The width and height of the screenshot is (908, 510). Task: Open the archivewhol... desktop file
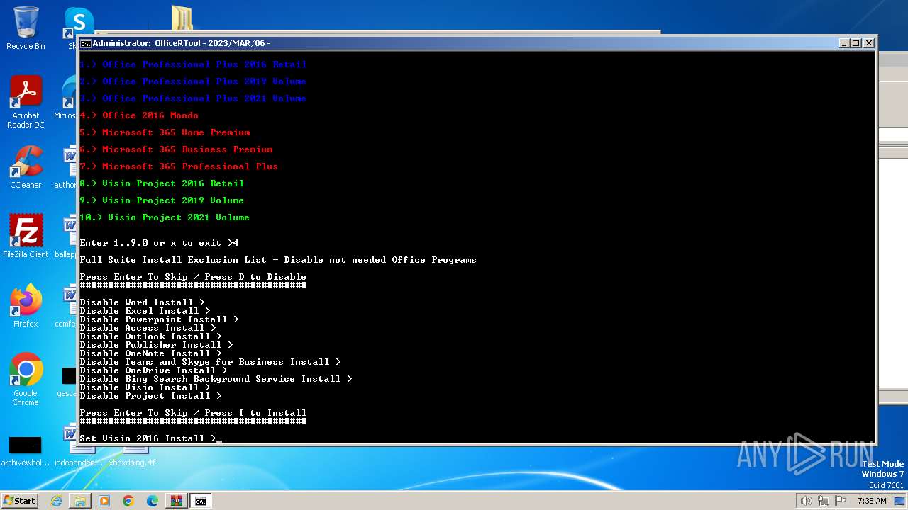click(26, 450)
